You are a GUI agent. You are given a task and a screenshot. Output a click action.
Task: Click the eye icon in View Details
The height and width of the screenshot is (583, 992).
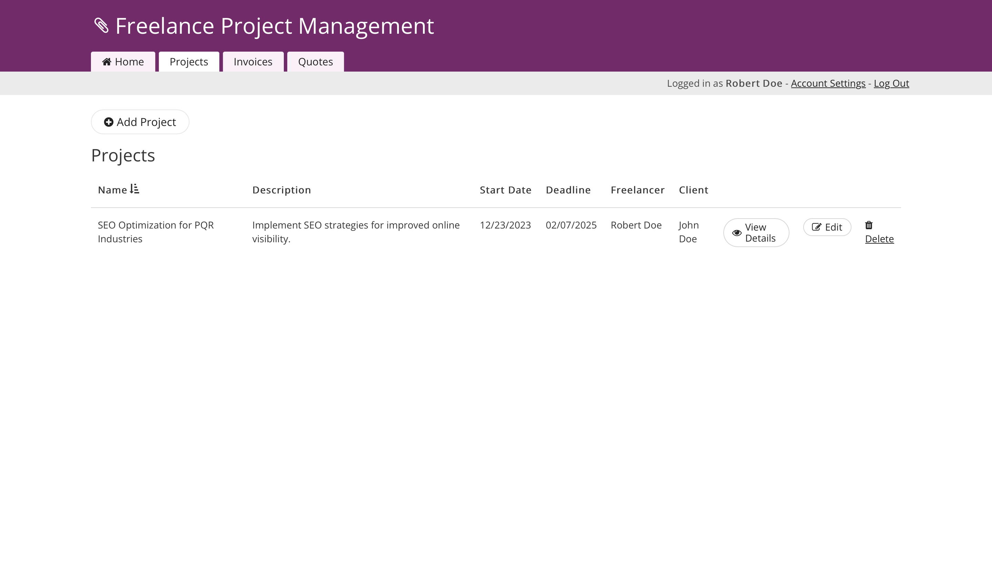tap(736, 233)
